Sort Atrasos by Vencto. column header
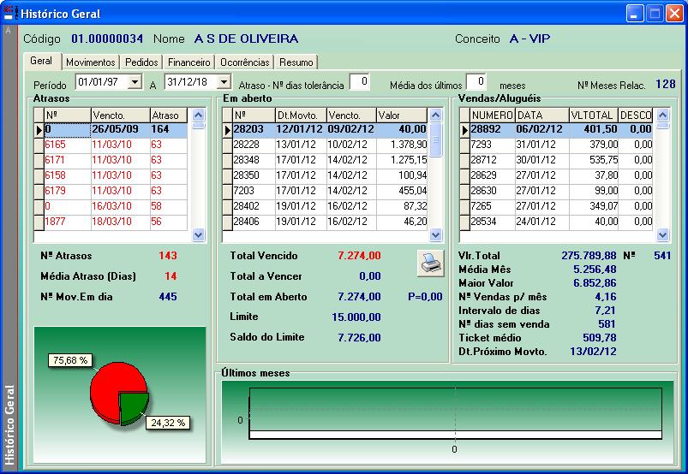 click(119, 116)
